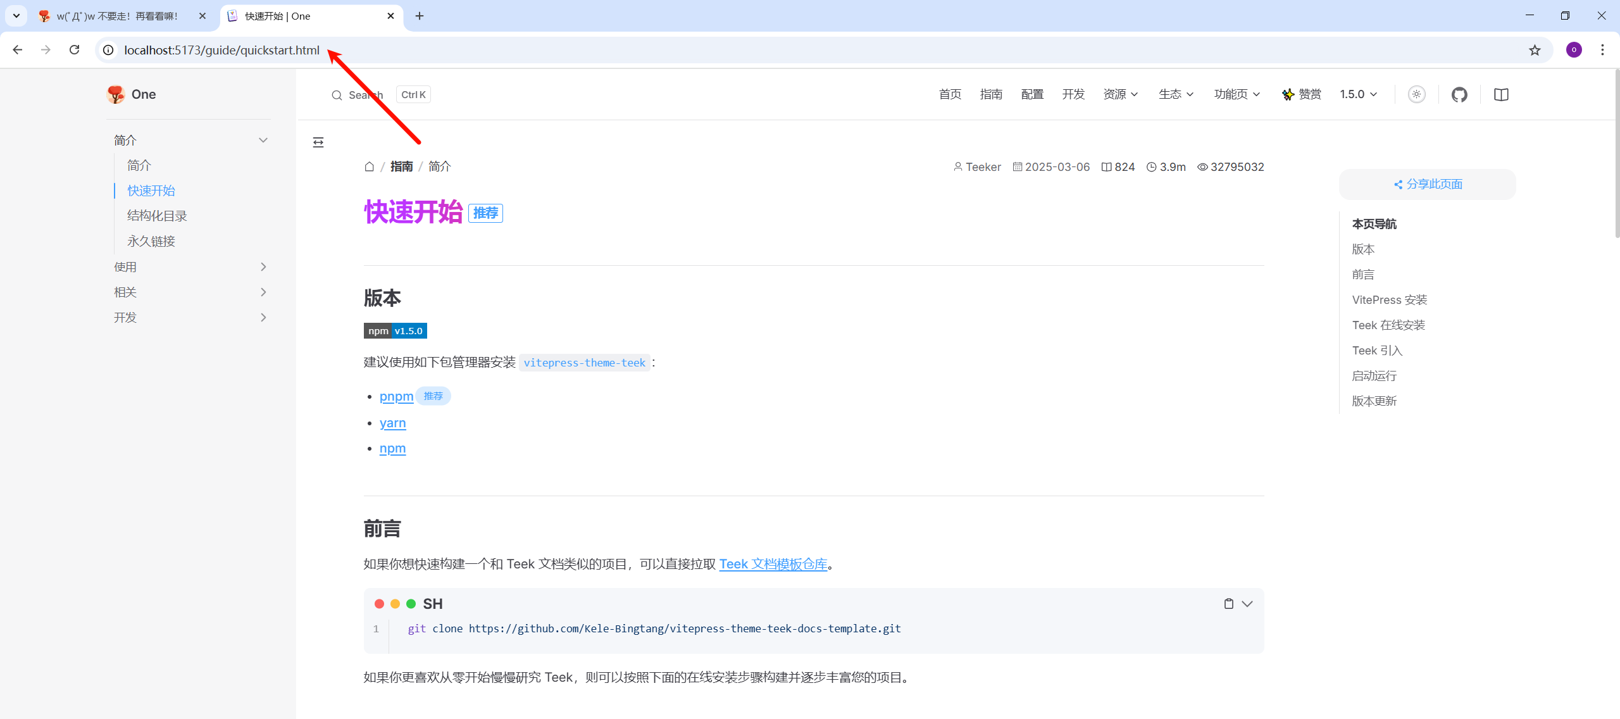
Task: Reload the page in browser
Action: coord(75,50)
